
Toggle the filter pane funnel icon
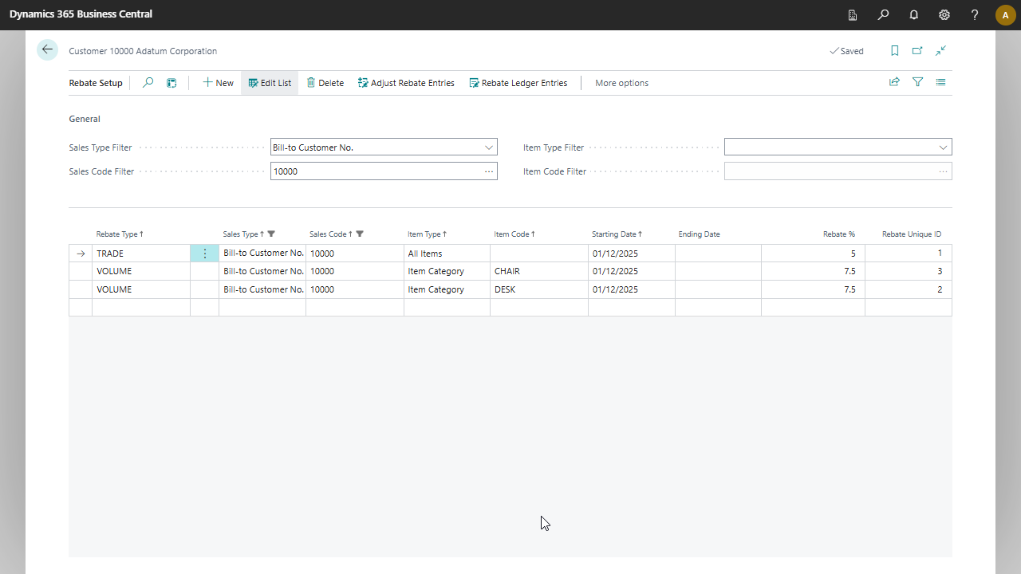917,82
